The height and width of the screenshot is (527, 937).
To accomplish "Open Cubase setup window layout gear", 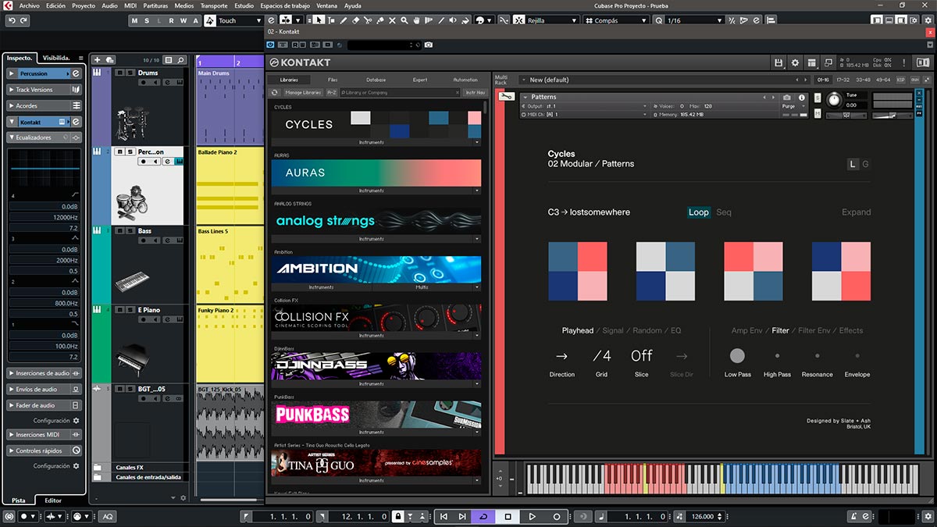I will click(913, 20).
